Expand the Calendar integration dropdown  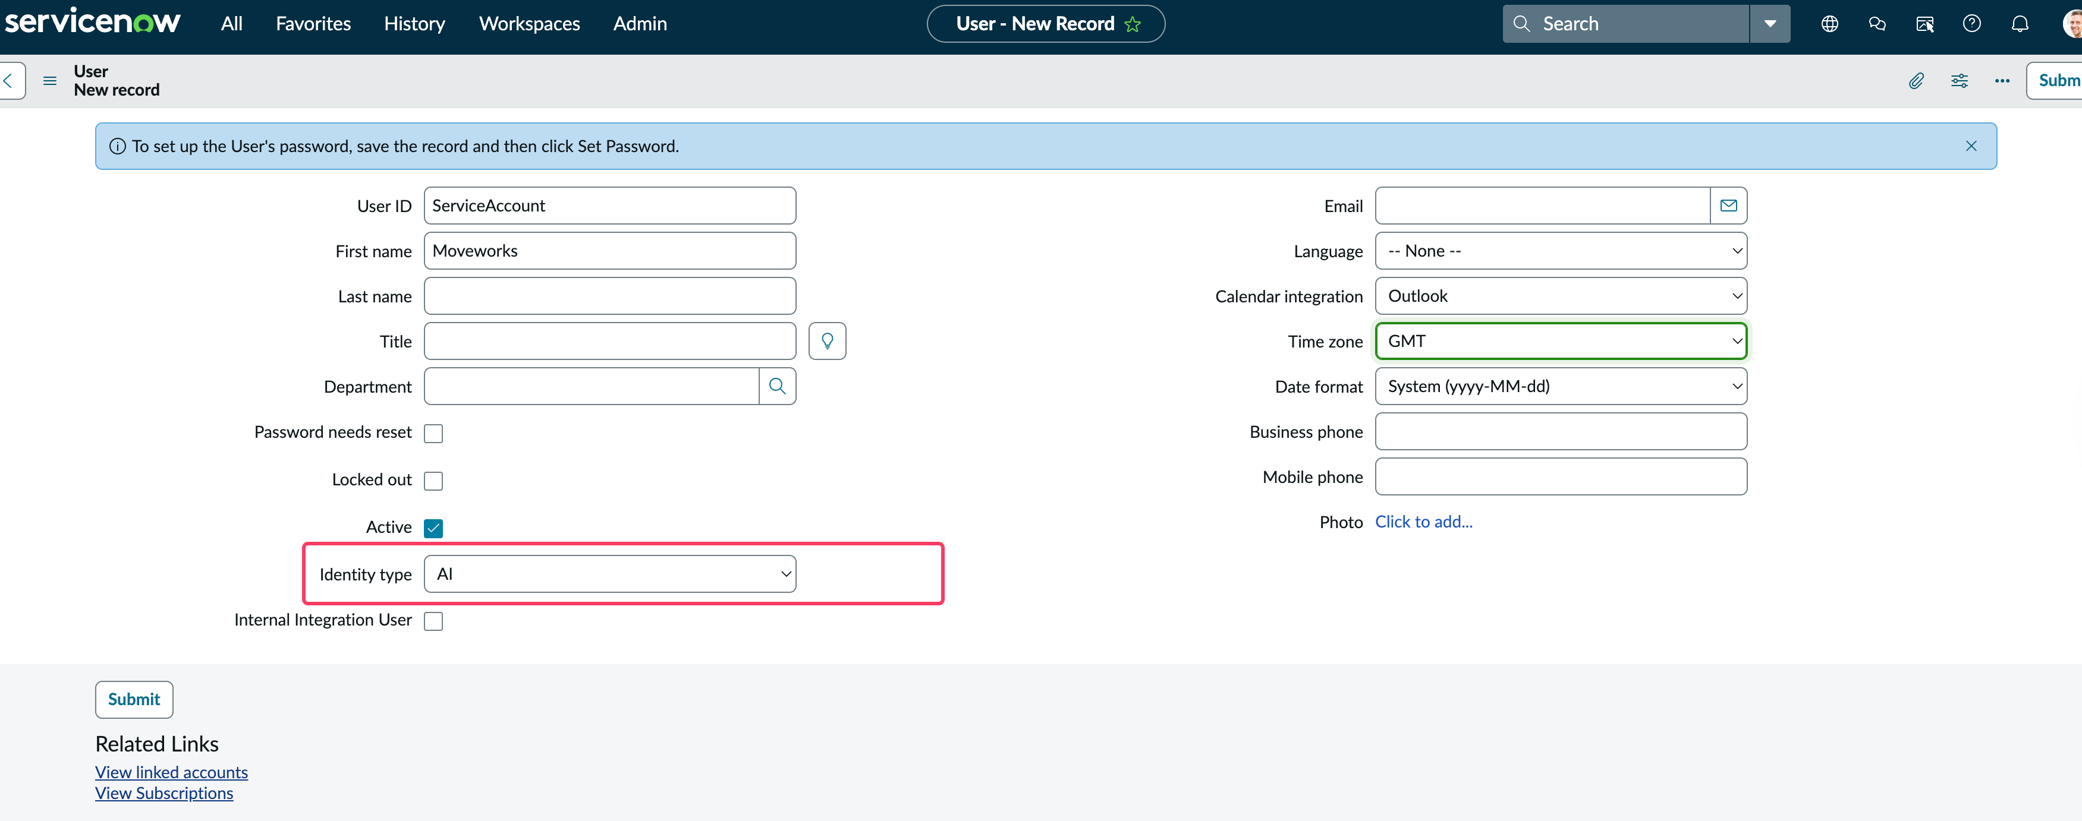[x=1560, y=296]
